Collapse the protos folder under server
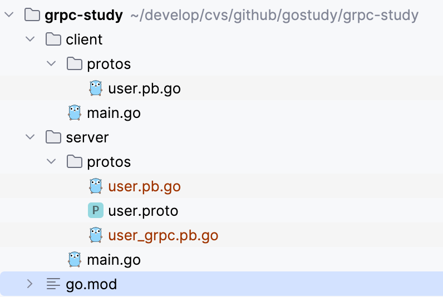Image resolution: width=443 pixels, height=297 pixels. [52, 162]
